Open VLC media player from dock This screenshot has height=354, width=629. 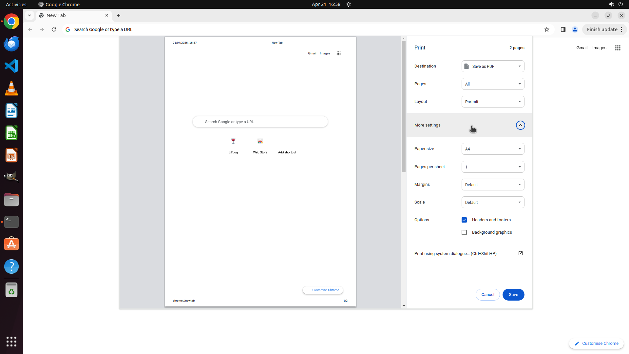click(11, 88)
